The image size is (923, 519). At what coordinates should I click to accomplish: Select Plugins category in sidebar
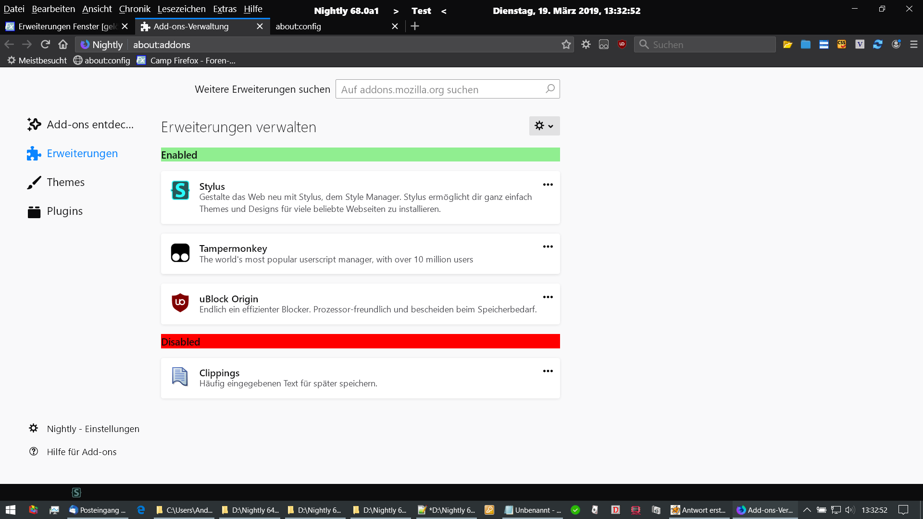pyautogui.click(x=64, y=211)
